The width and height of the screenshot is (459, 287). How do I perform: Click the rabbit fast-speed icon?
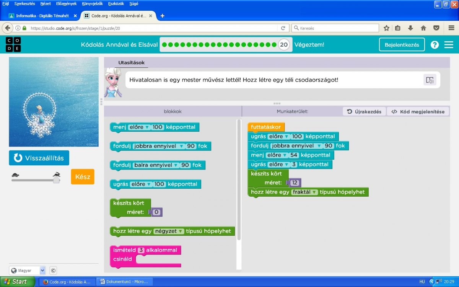tap(57, 174)
